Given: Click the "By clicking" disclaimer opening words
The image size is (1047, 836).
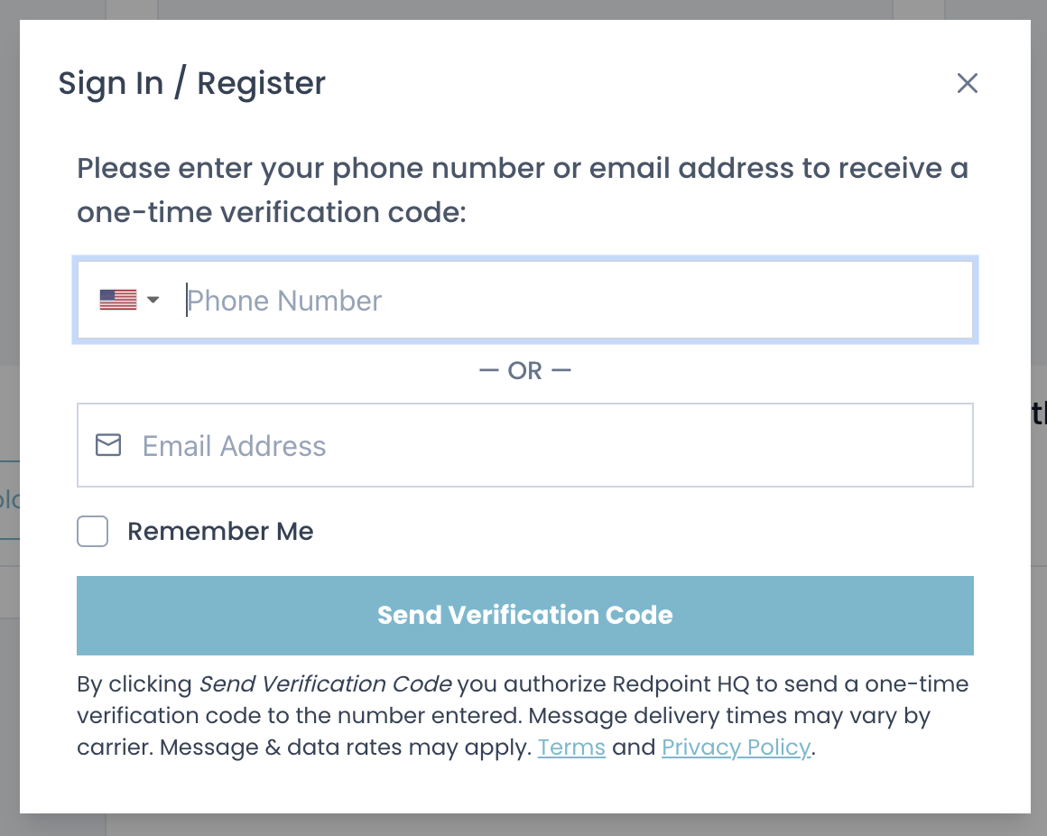Looking at the screenshot, I should [x=134, y=684].
